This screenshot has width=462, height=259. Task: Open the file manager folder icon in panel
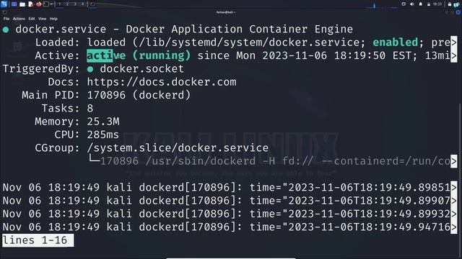coord(22,4)
